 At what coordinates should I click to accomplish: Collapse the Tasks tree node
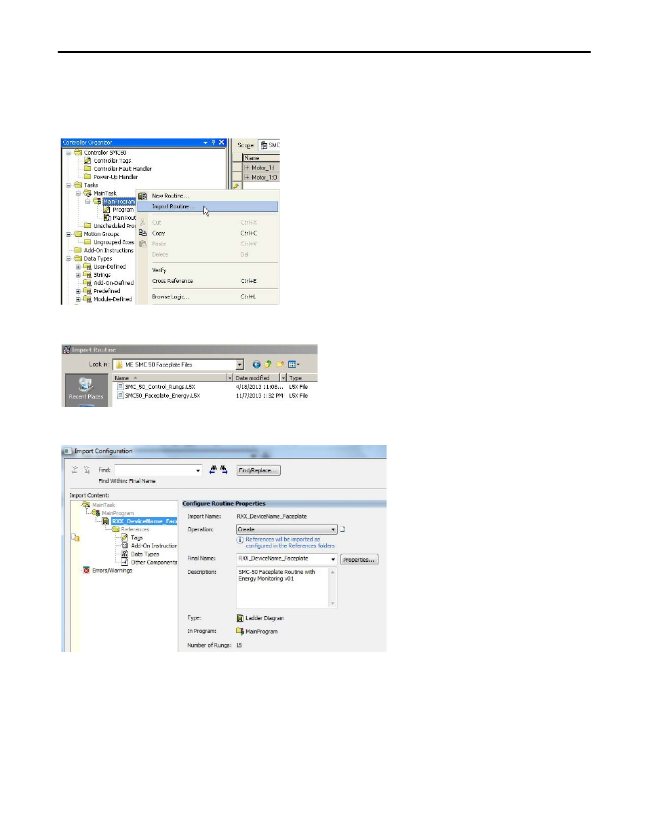click(x=68, y=185)
